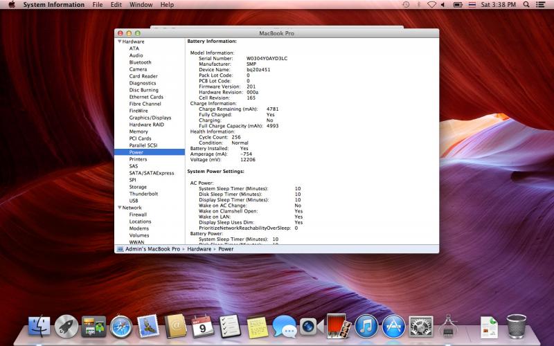Click the volume speaker icon

coord(443,5)
